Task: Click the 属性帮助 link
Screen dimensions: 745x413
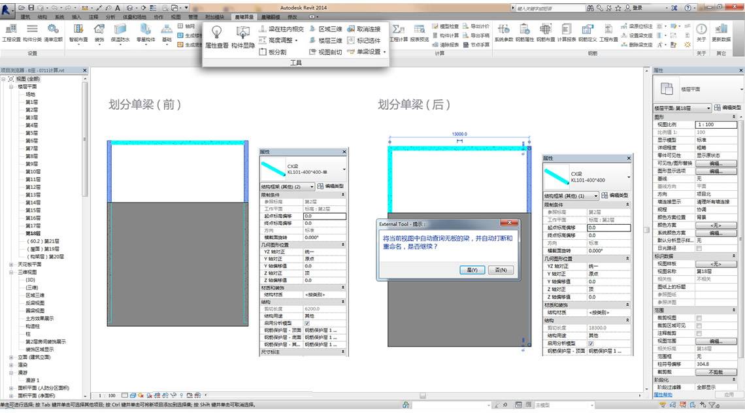Action: [663, 395]
